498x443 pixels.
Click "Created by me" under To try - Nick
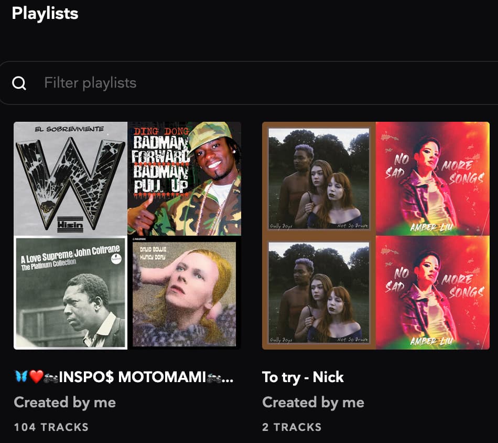pyautogui.click(x=313, y=403)
